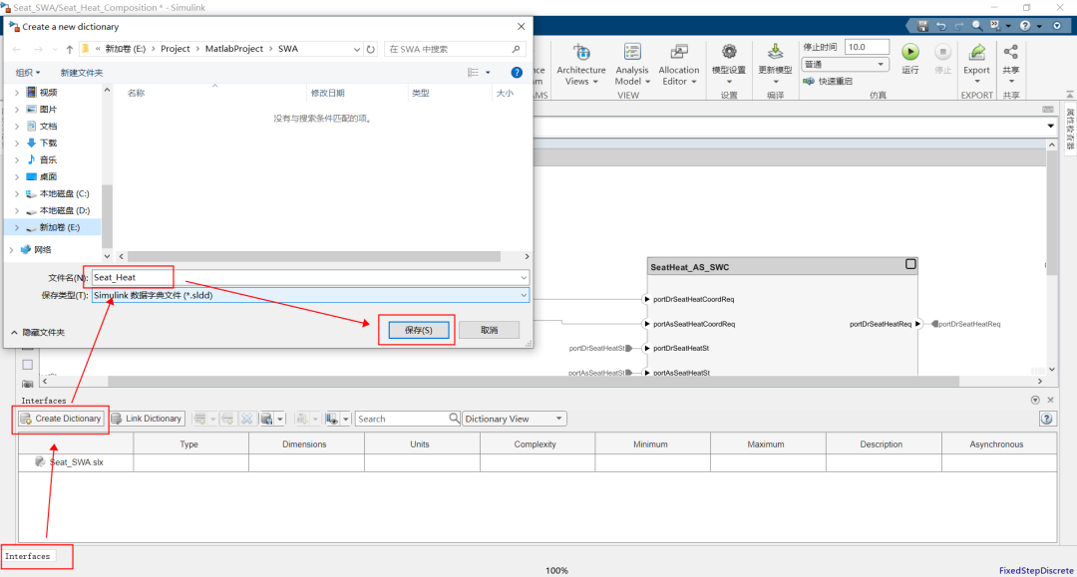Image resolution: width=1077 pixels, height=577 pixels.
Task: Click the search magnifier in the SWA search box
Action: 516,50
